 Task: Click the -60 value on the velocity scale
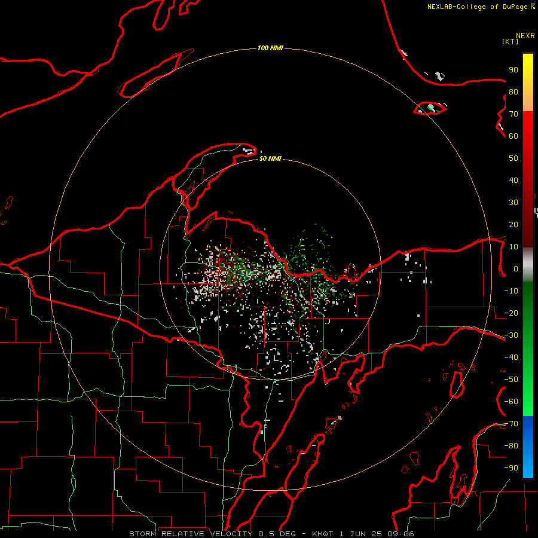click(511, 402)
